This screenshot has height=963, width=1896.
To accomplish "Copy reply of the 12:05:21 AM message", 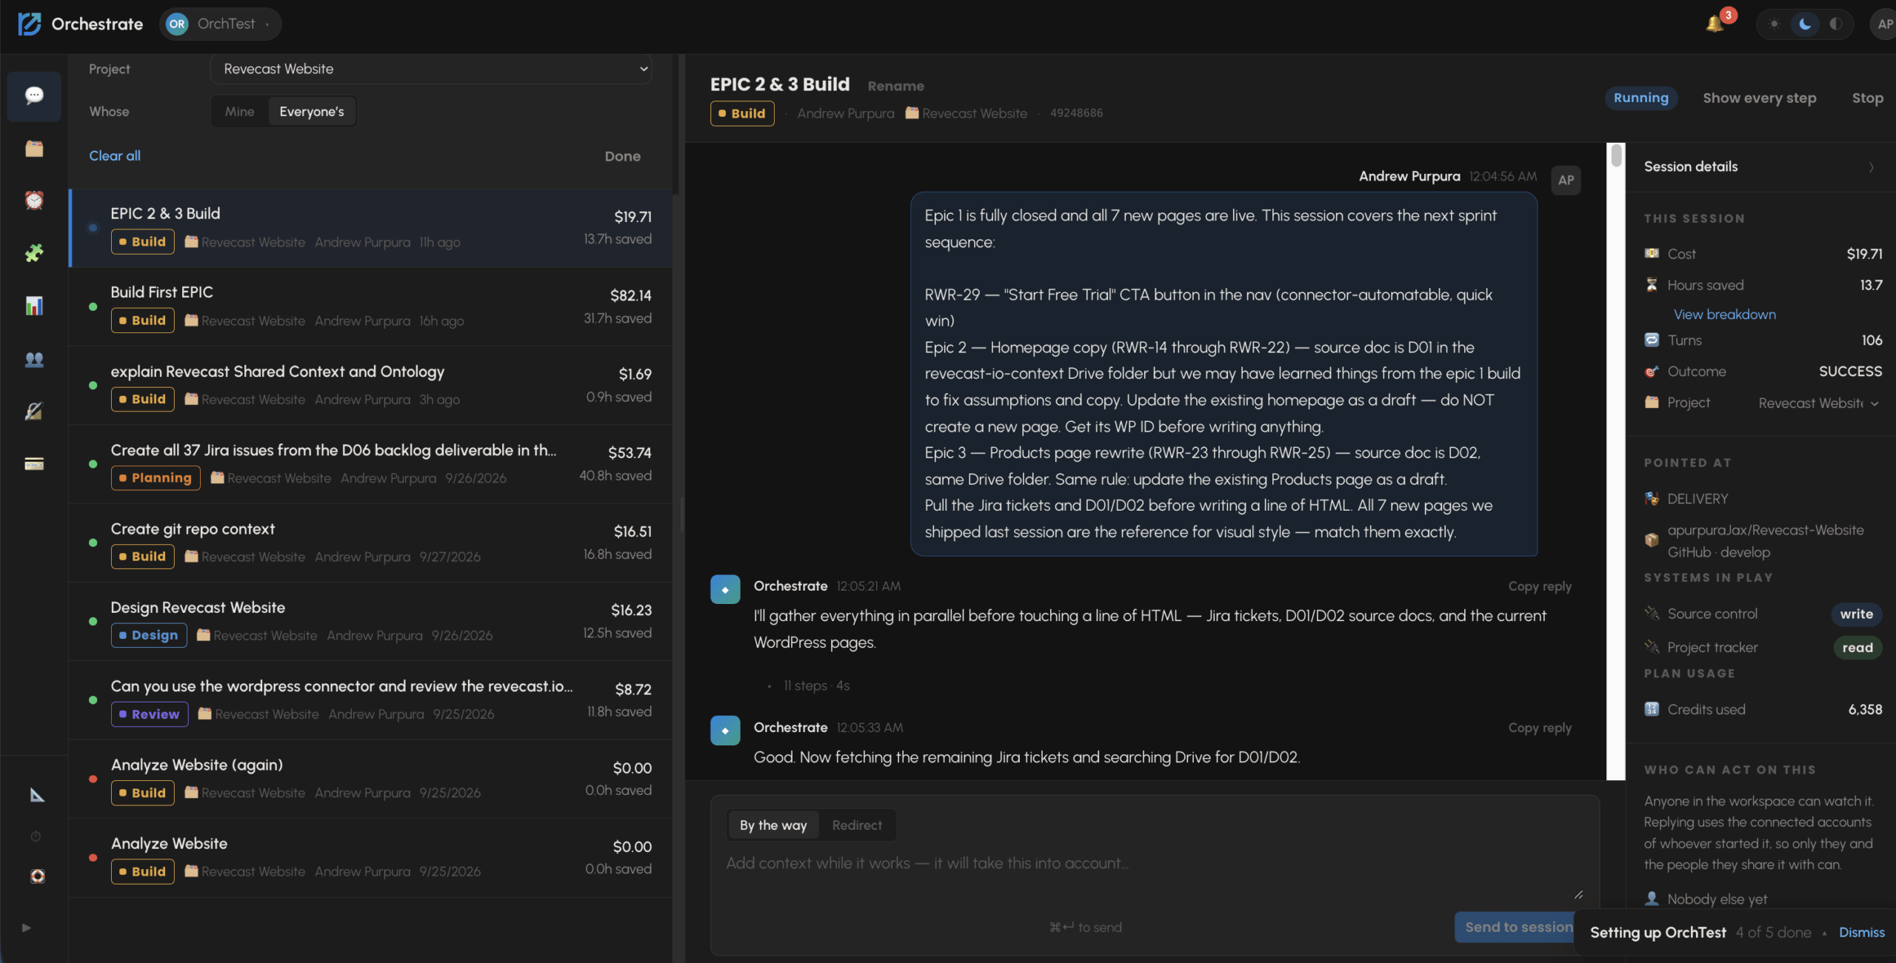I will coord(1540,586).
